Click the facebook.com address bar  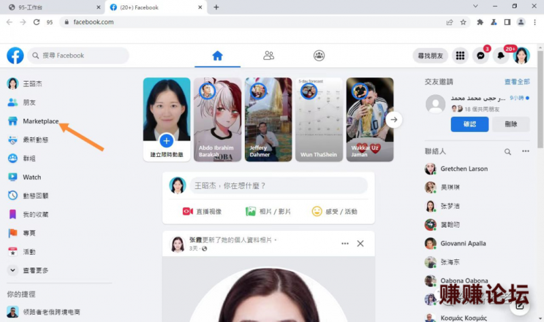253,22
